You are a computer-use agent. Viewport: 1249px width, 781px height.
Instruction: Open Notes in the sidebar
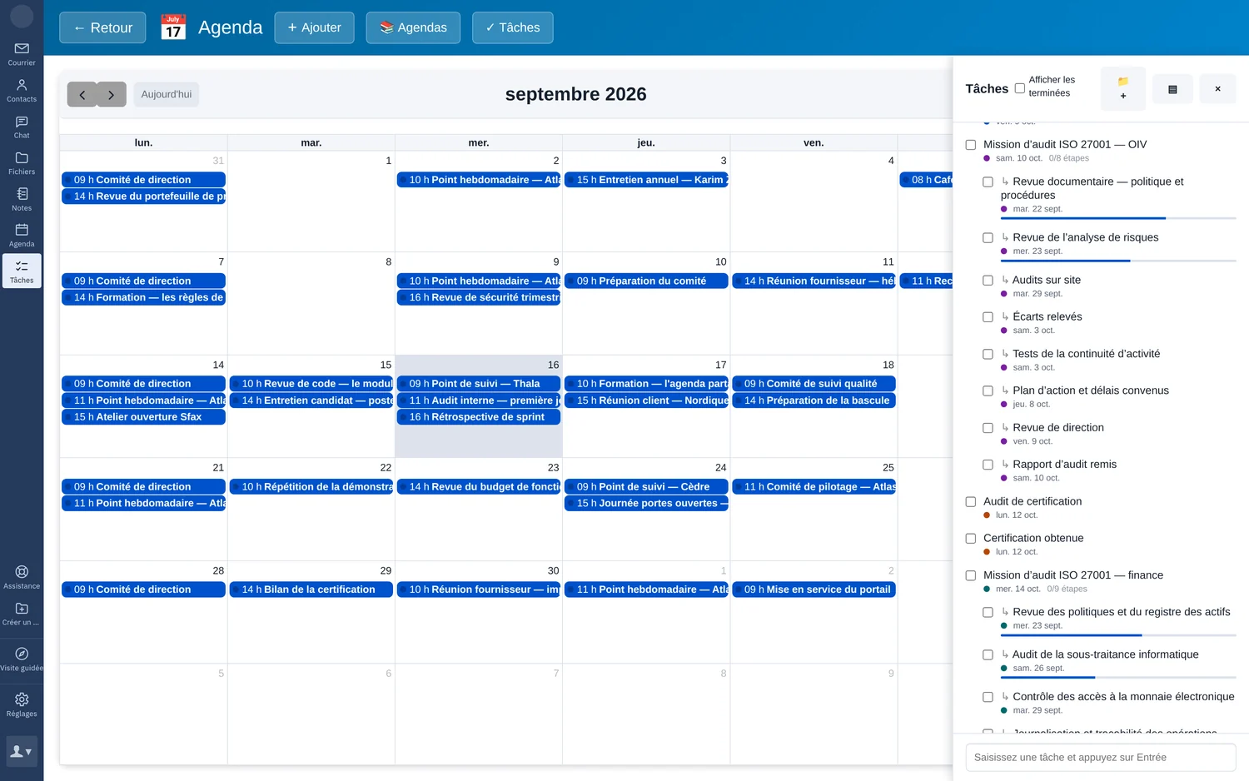(x=22, y=200)
